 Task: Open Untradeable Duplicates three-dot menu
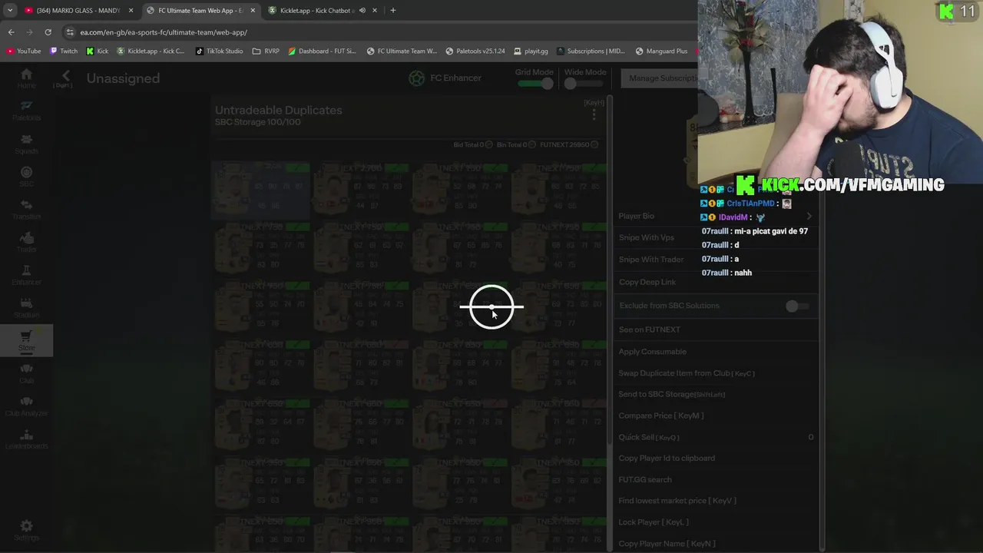coord(594,115)
